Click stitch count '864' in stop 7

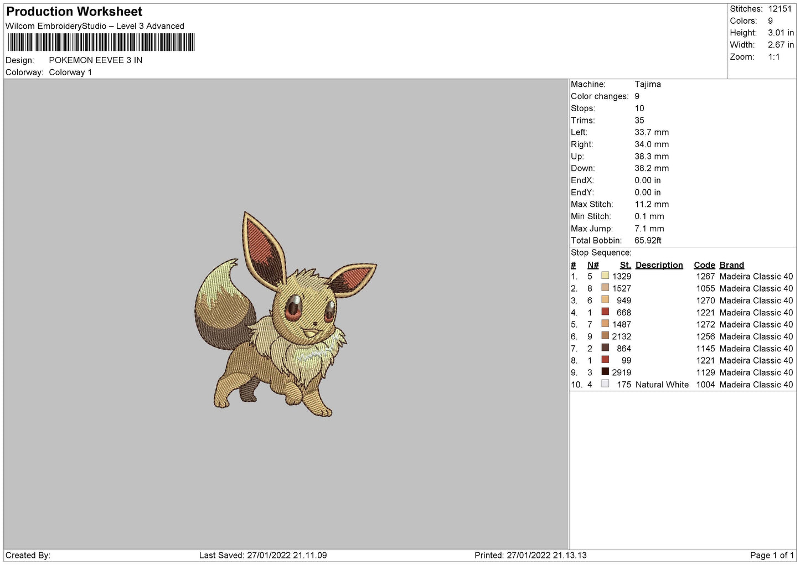pos(624,349)
